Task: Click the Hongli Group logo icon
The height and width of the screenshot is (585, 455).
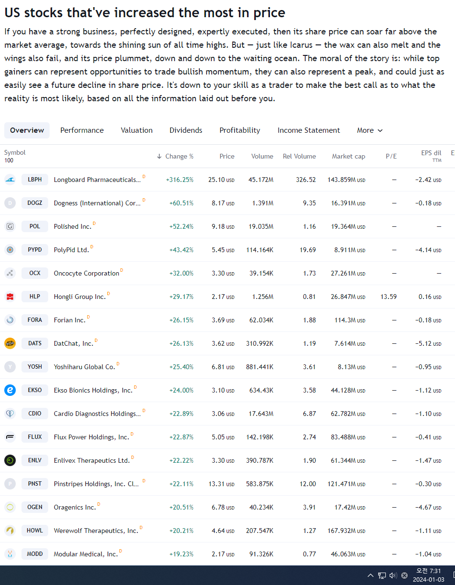Action: [10, 297]
